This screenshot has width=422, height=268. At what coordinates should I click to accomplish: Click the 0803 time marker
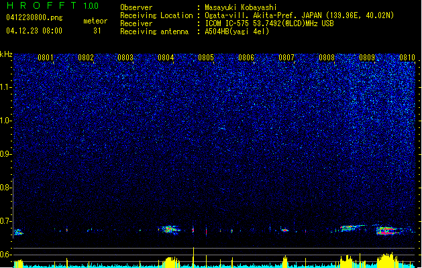pos(125,58)
